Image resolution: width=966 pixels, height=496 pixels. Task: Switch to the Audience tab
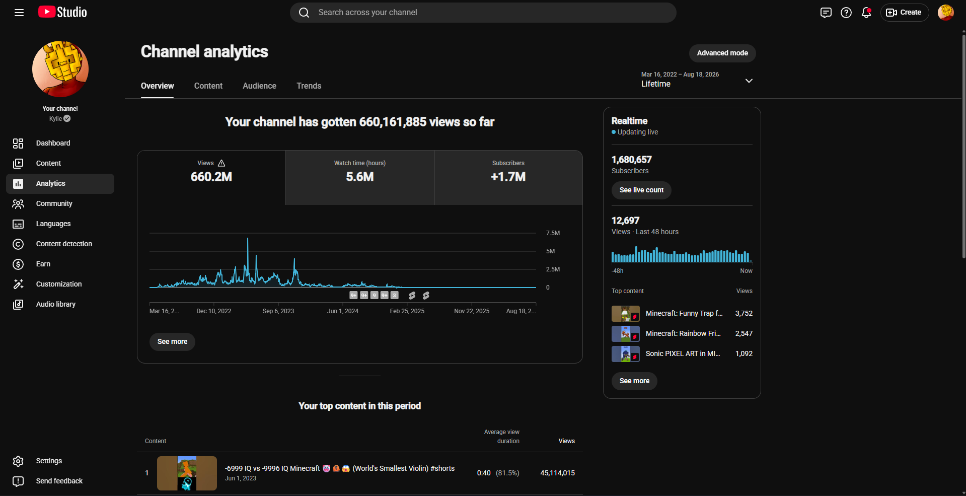click(259, 86)
